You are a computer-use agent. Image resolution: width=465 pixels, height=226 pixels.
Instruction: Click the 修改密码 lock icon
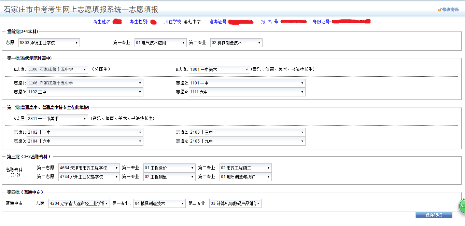[x=440, y=10]
